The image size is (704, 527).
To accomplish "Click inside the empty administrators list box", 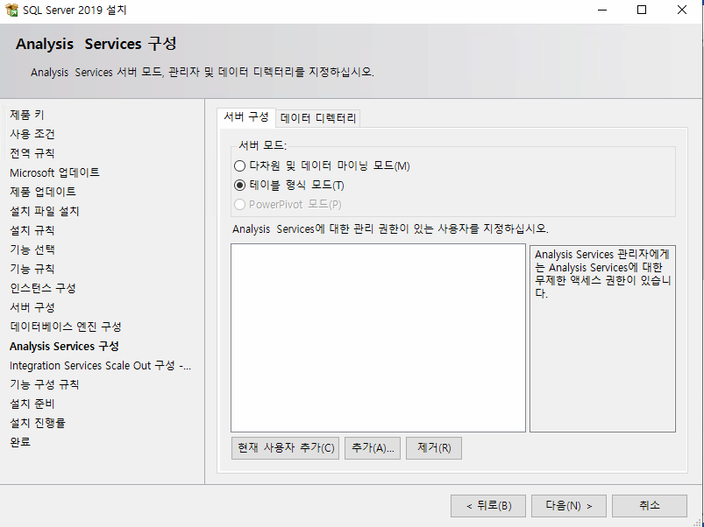I will [x=378, y=338].
